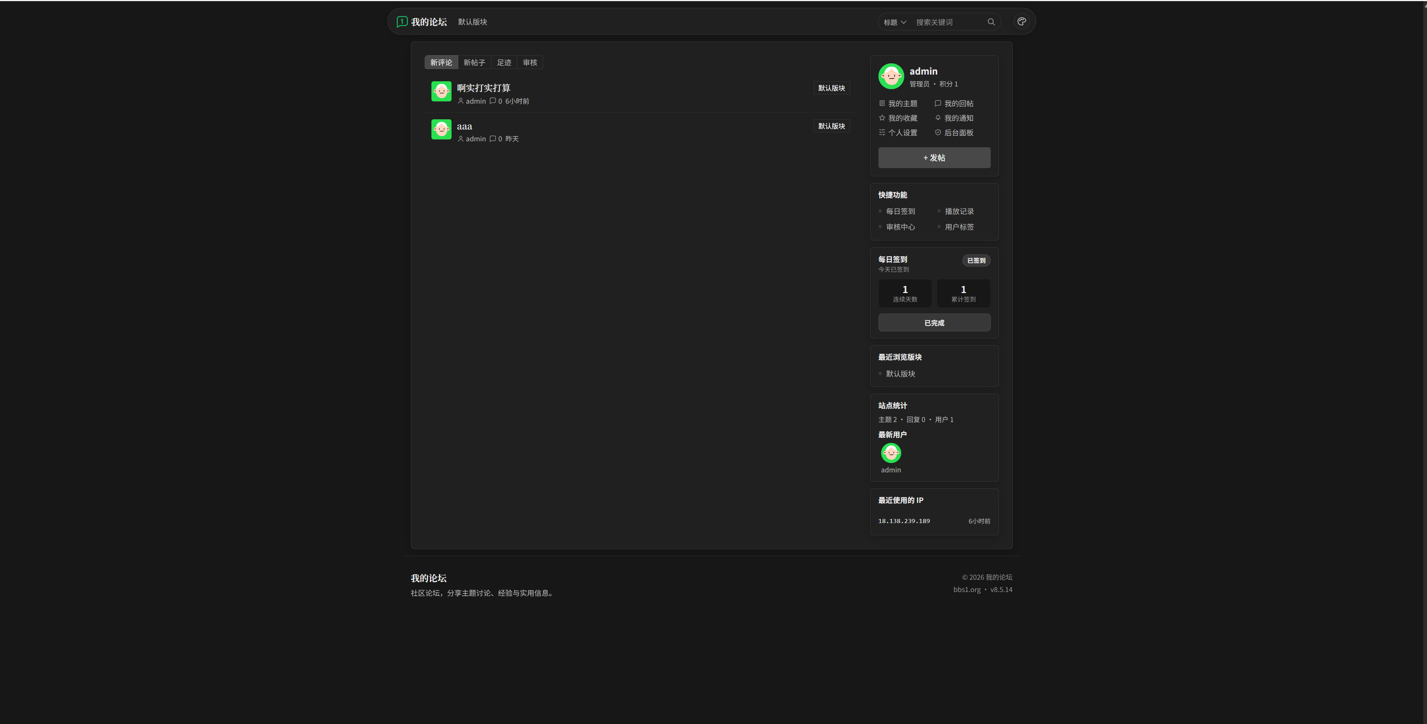Click the forum logo icon in the header

point(402,22)
